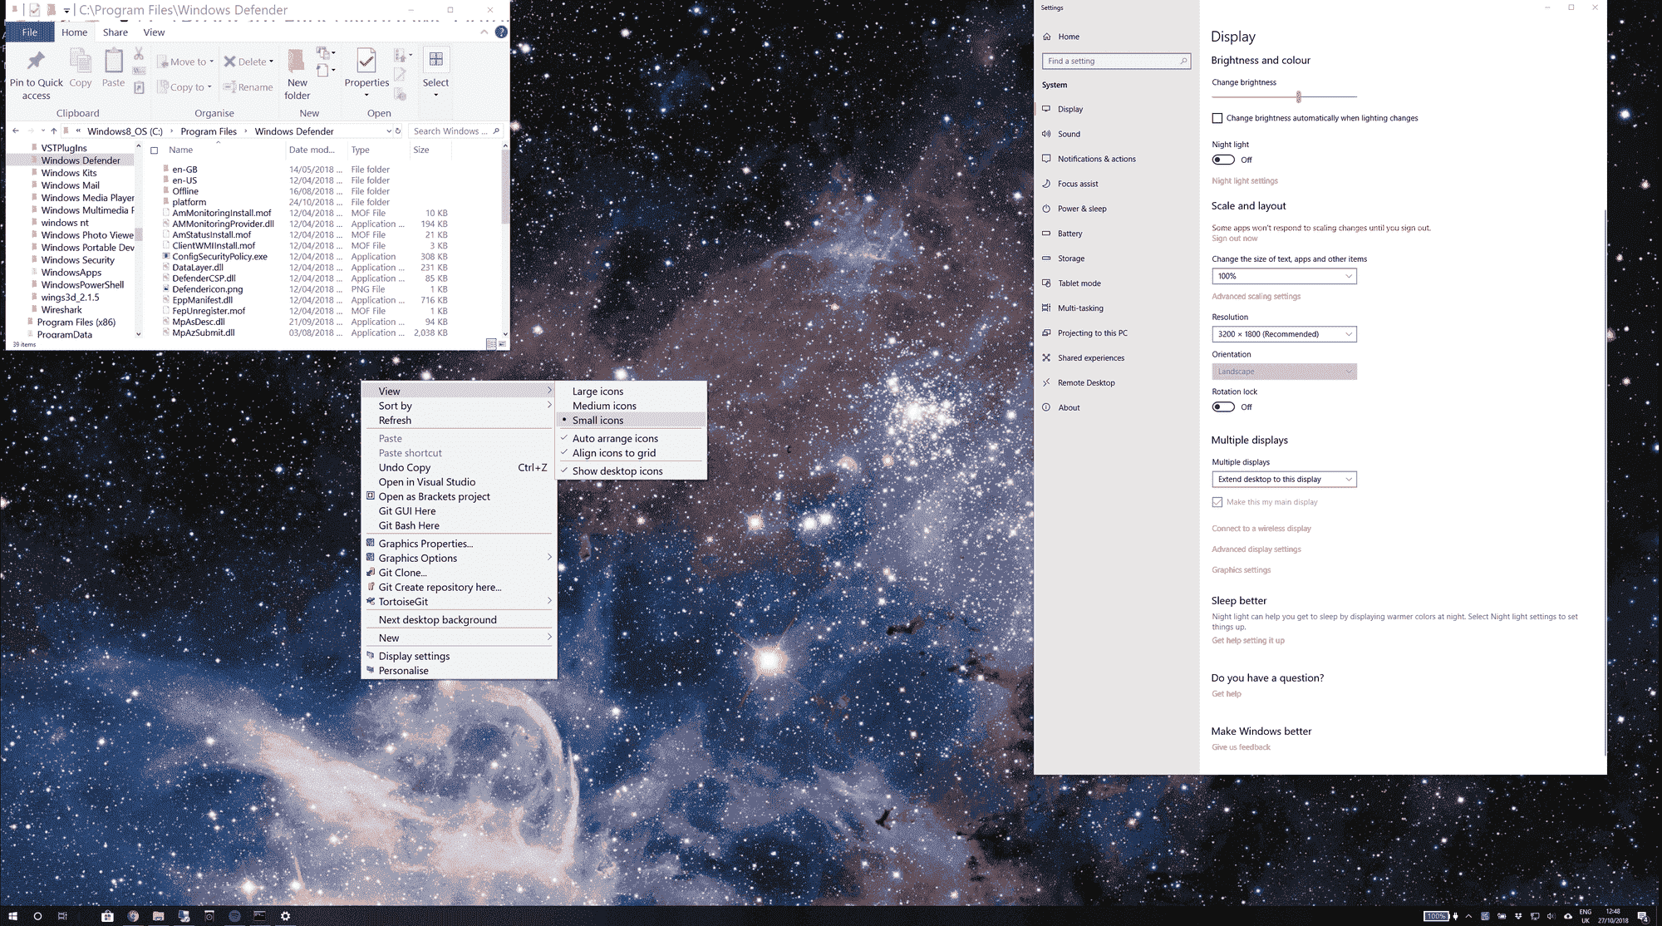This screenshot has height=926, width=1662.
Task: Click Give us feedback link
Action: point(1241,747)
